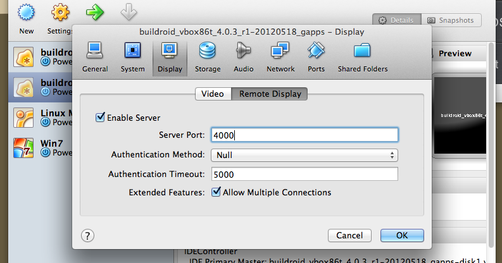The width and height of the screenshot is (502, 263).
Task: Switch to the Video tab
Action: (x=213, y=94)
